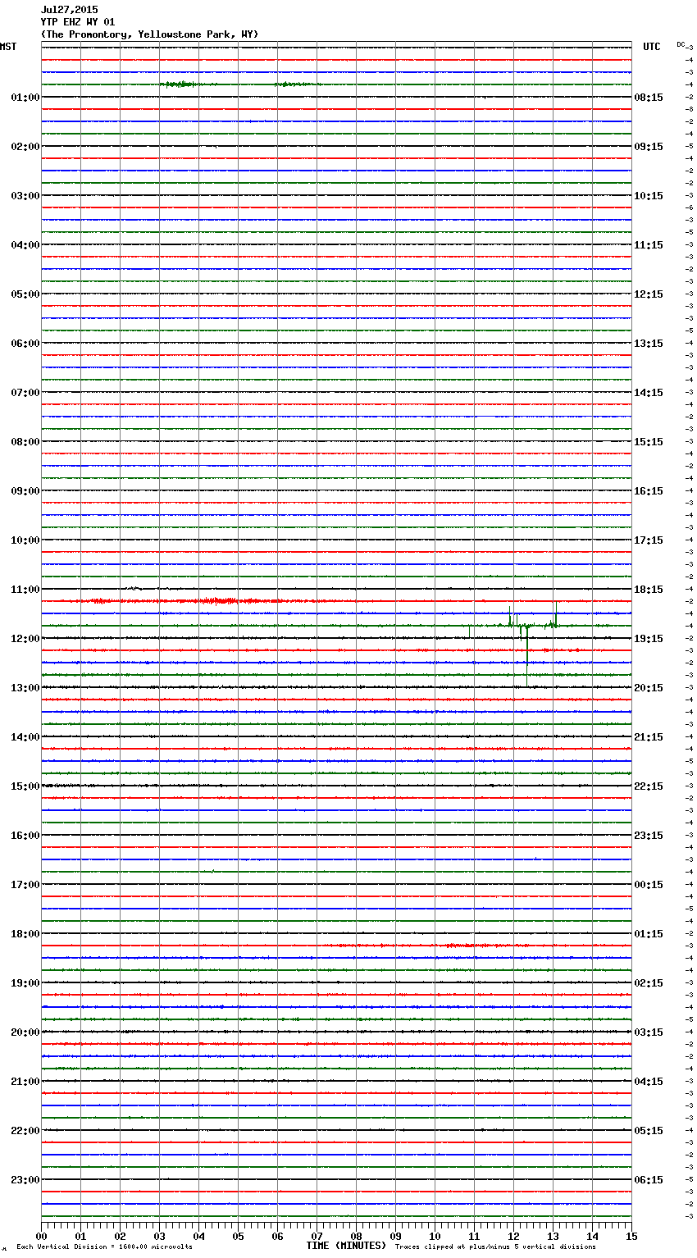Click the 03:15 UTC time label
Screen dimensions: 697x1258
649,1032
